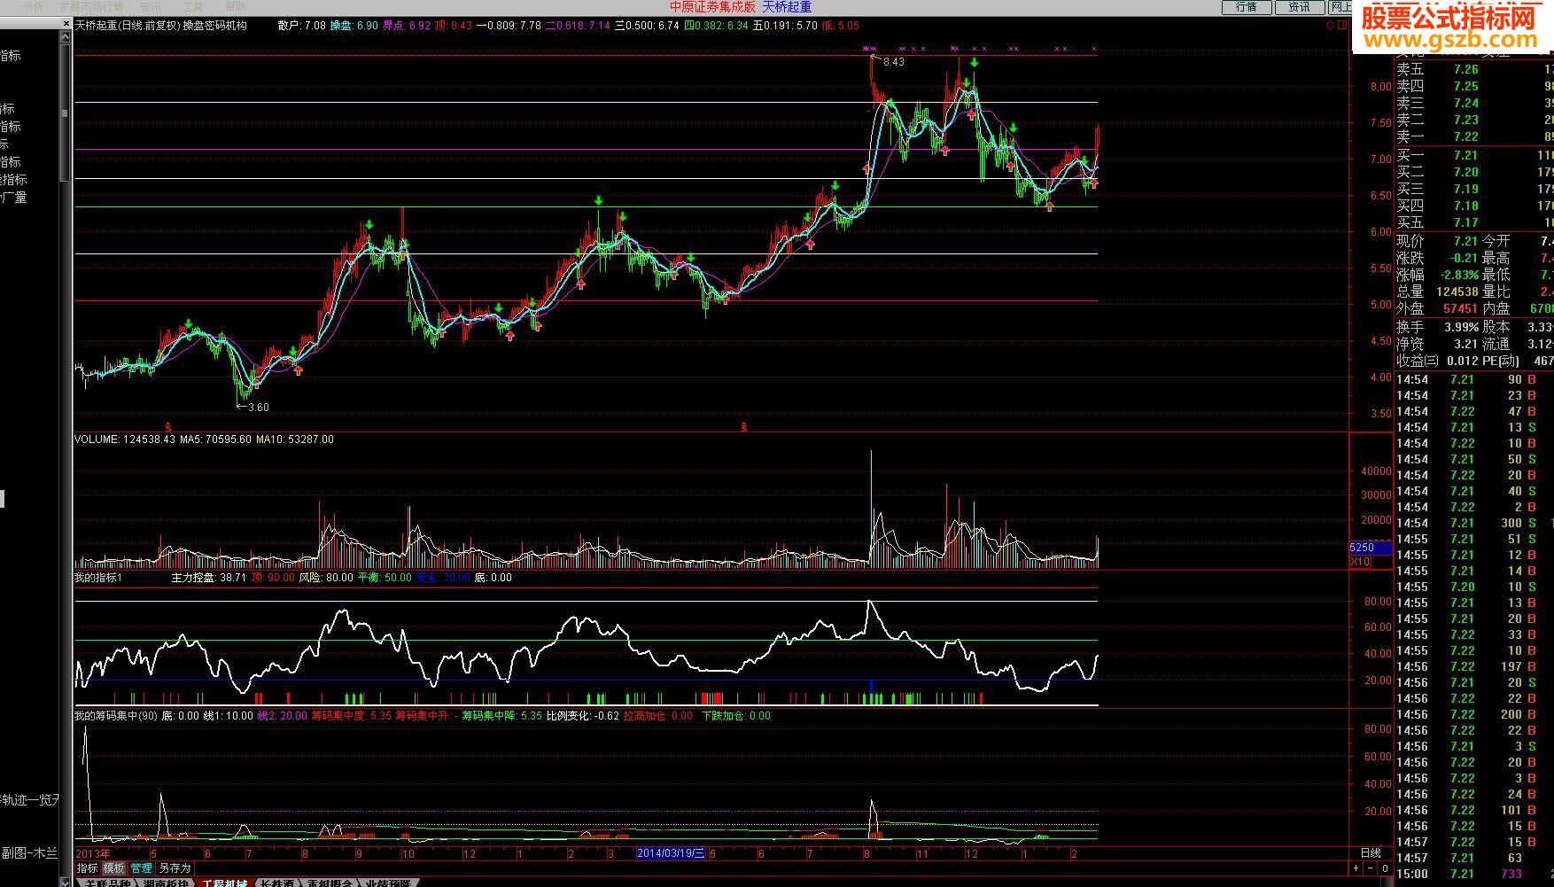
Task: Click the sidebar scrollbar up arrow
Action: (65, 37)
